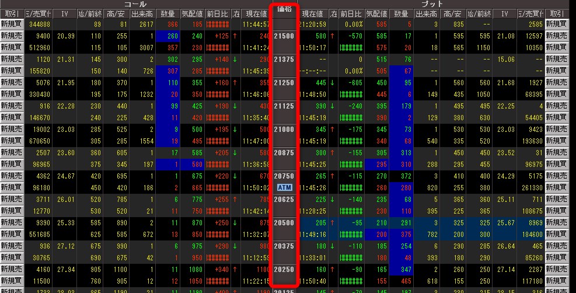Viewport: 576px width, 293px height.
Task: Click the put-side IV column header
Action: [x=504, y=14]
